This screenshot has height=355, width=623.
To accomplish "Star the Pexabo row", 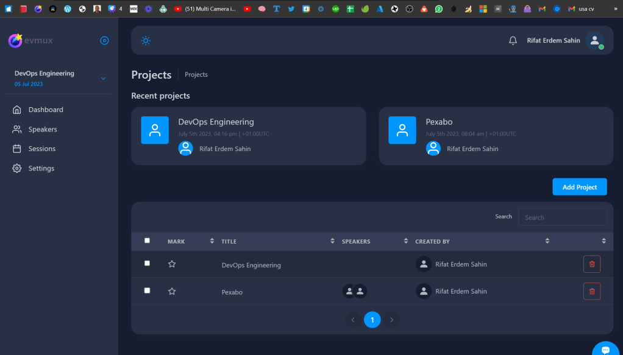I will 172,292.
